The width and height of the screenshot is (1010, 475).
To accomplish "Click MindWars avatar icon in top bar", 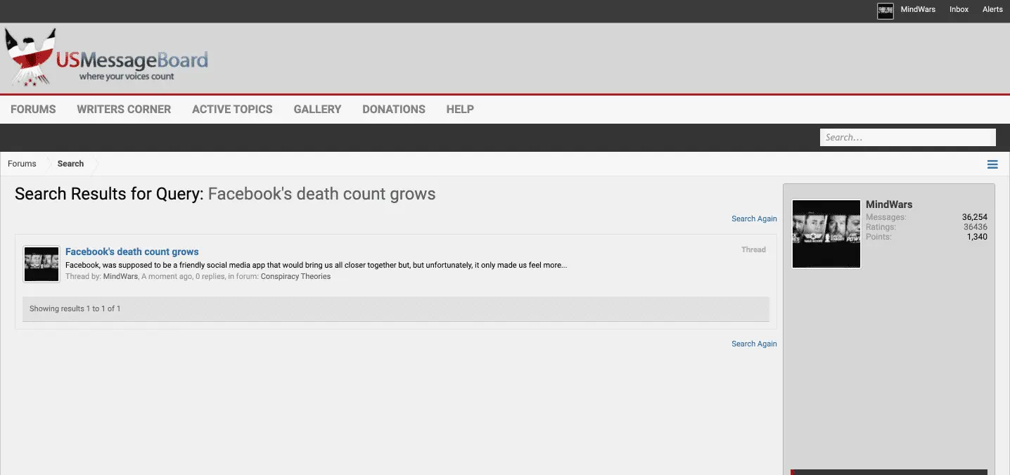I will (x=885, y=11).
